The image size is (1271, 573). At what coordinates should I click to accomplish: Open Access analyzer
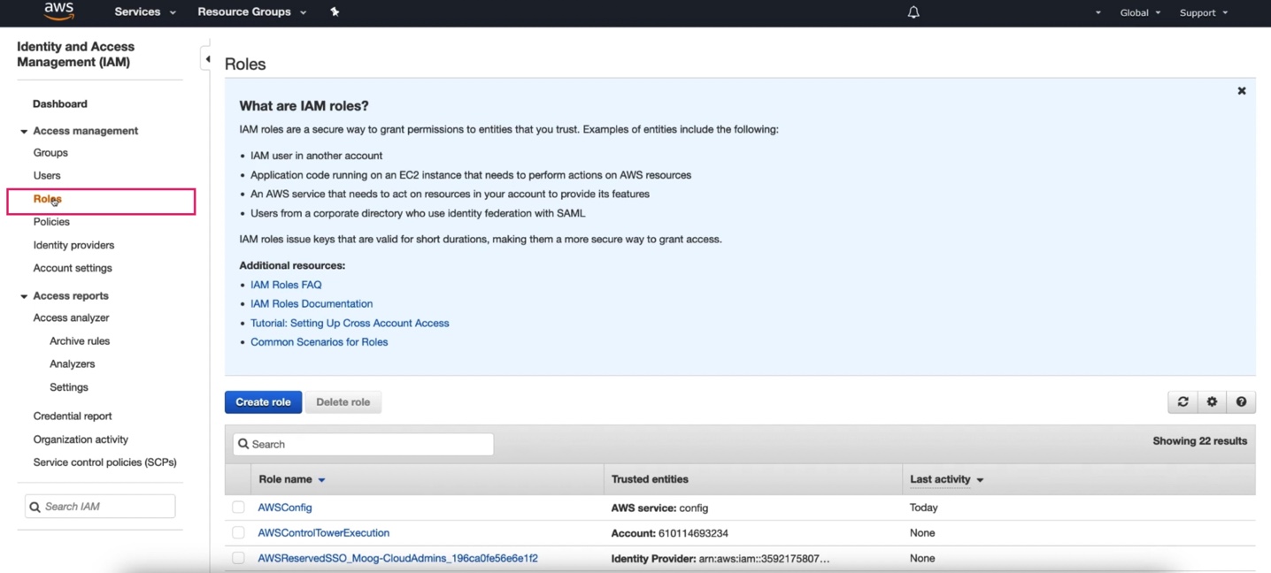pos(71,317)
